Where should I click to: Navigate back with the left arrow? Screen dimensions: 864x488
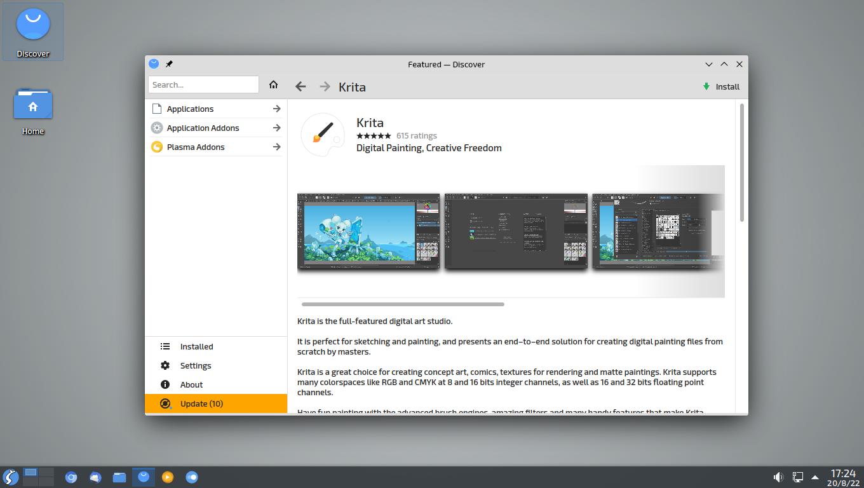(300, 86)
